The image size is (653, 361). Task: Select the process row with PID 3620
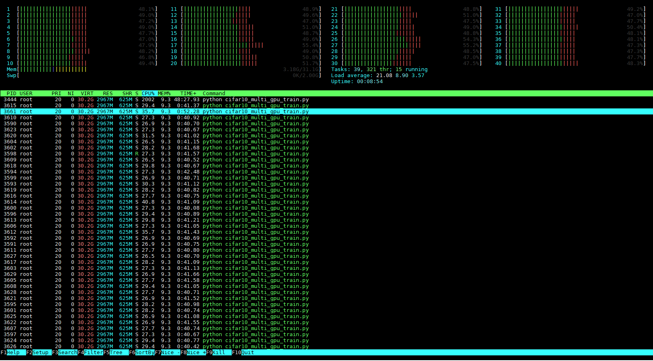click(326, 136)
